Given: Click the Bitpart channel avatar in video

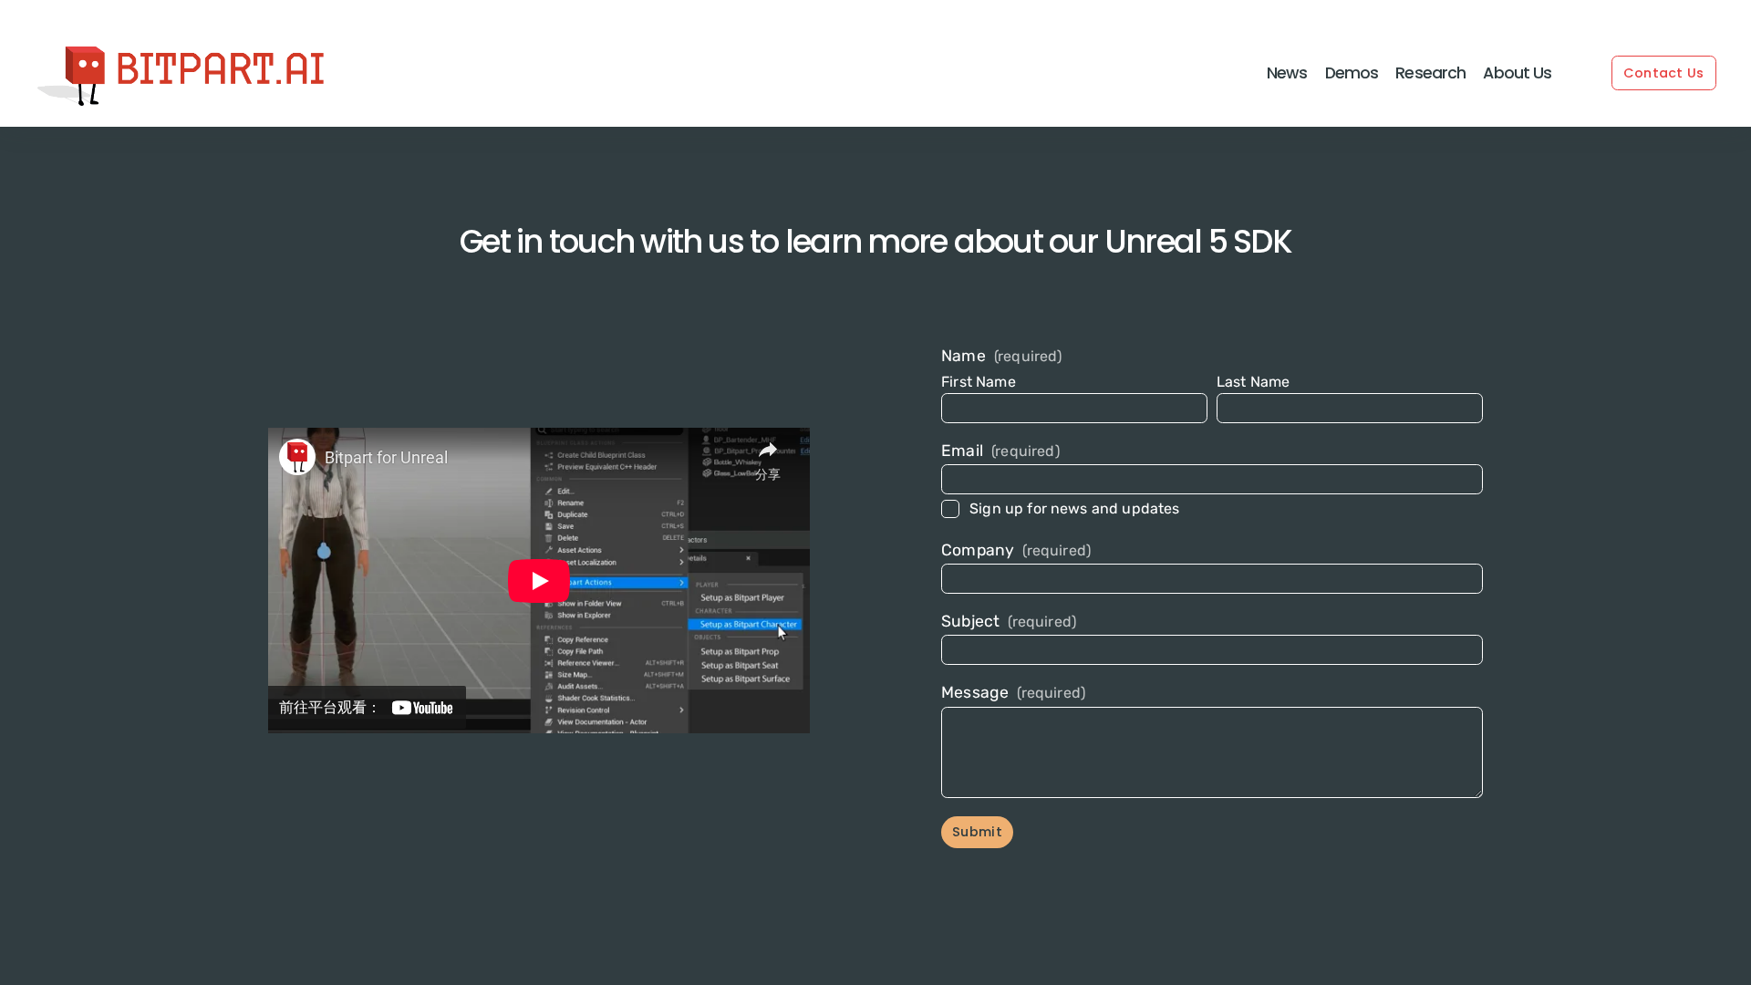Looking at the screenshot, I should (x=297, y=457).
